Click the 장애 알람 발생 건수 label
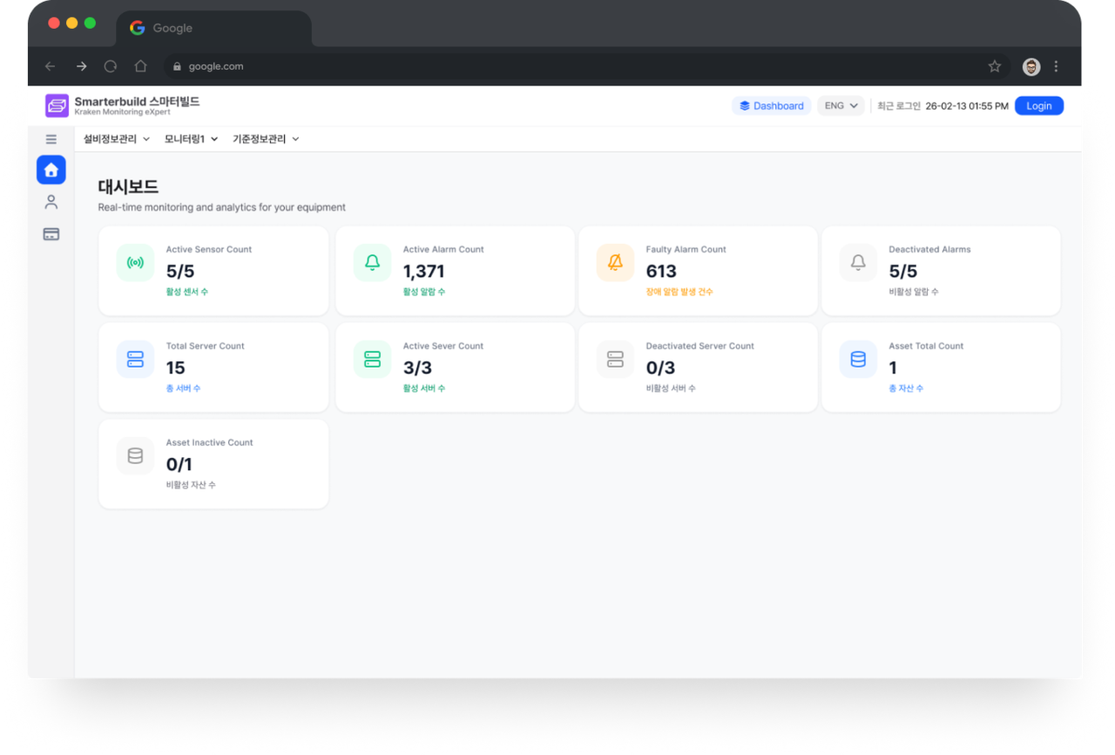This screenshot has height=755, width=1115. [679, 292]
